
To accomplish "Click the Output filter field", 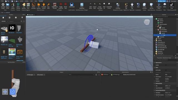I will [x=81, y=75].
